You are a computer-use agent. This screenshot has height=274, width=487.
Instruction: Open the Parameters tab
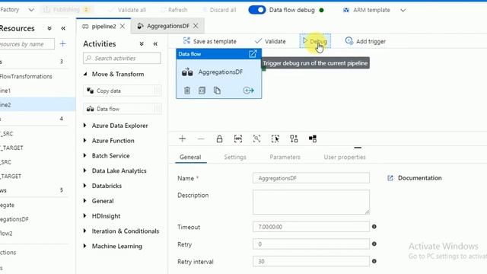(285, 158)
